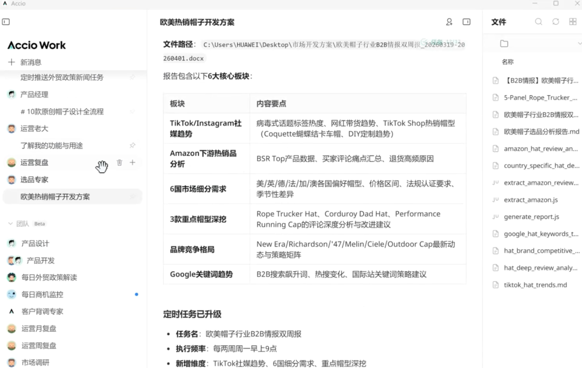Click the Google关键词趋势 table cell

(x=206, y=274)
